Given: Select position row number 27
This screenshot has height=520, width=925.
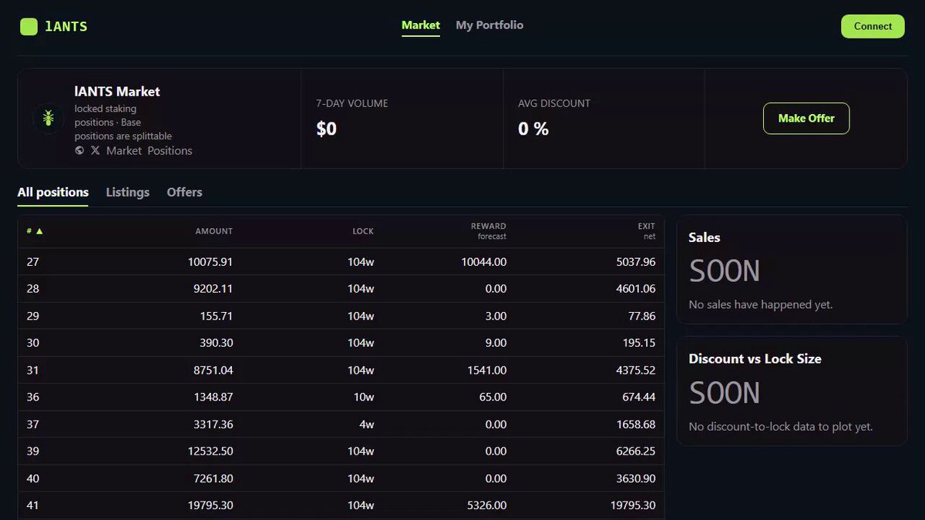Looking at the screenshot, I should pyautogui.click(x=341, y=262).
